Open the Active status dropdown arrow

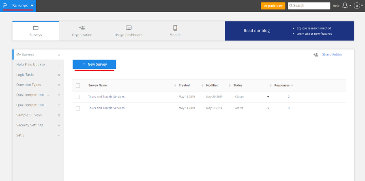(268, 109)
